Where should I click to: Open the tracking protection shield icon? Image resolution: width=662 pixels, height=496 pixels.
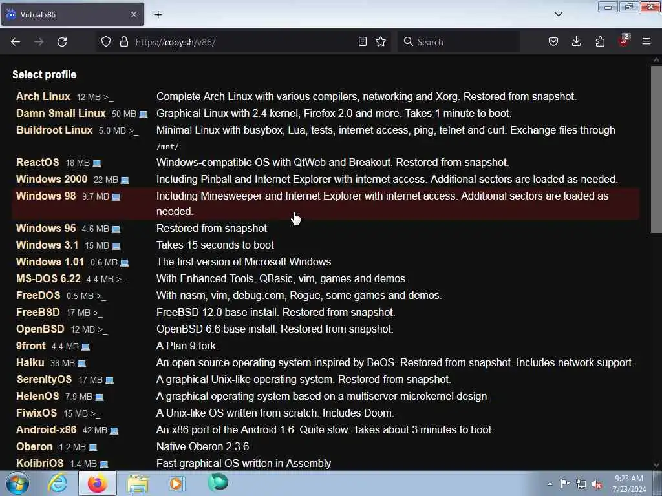click(x=106, y=42)
